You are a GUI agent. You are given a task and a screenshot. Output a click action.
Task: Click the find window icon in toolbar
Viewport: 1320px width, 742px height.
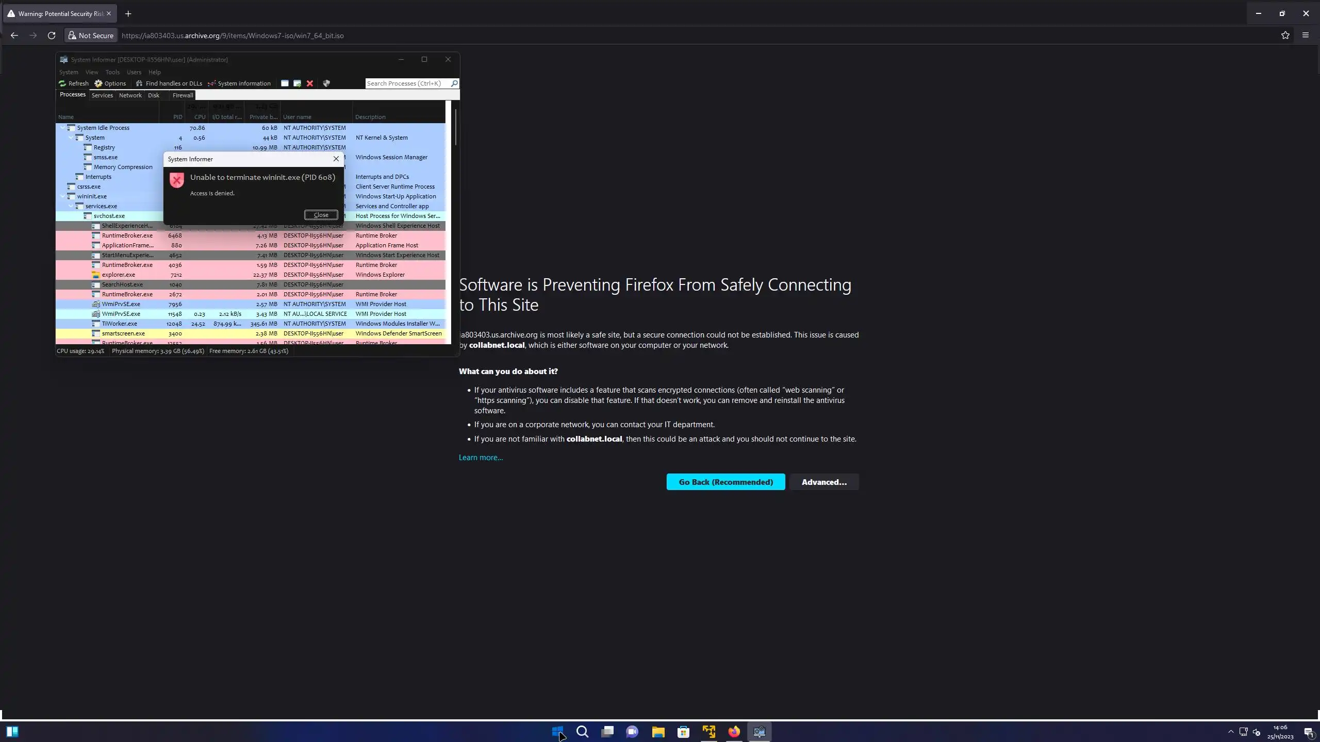coord(285,83)
